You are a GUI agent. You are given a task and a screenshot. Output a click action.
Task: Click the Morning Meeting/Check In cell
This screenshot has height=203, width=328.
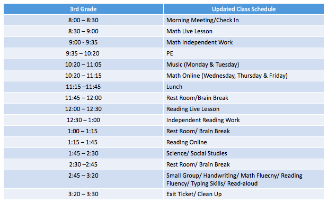click(244, 20)
